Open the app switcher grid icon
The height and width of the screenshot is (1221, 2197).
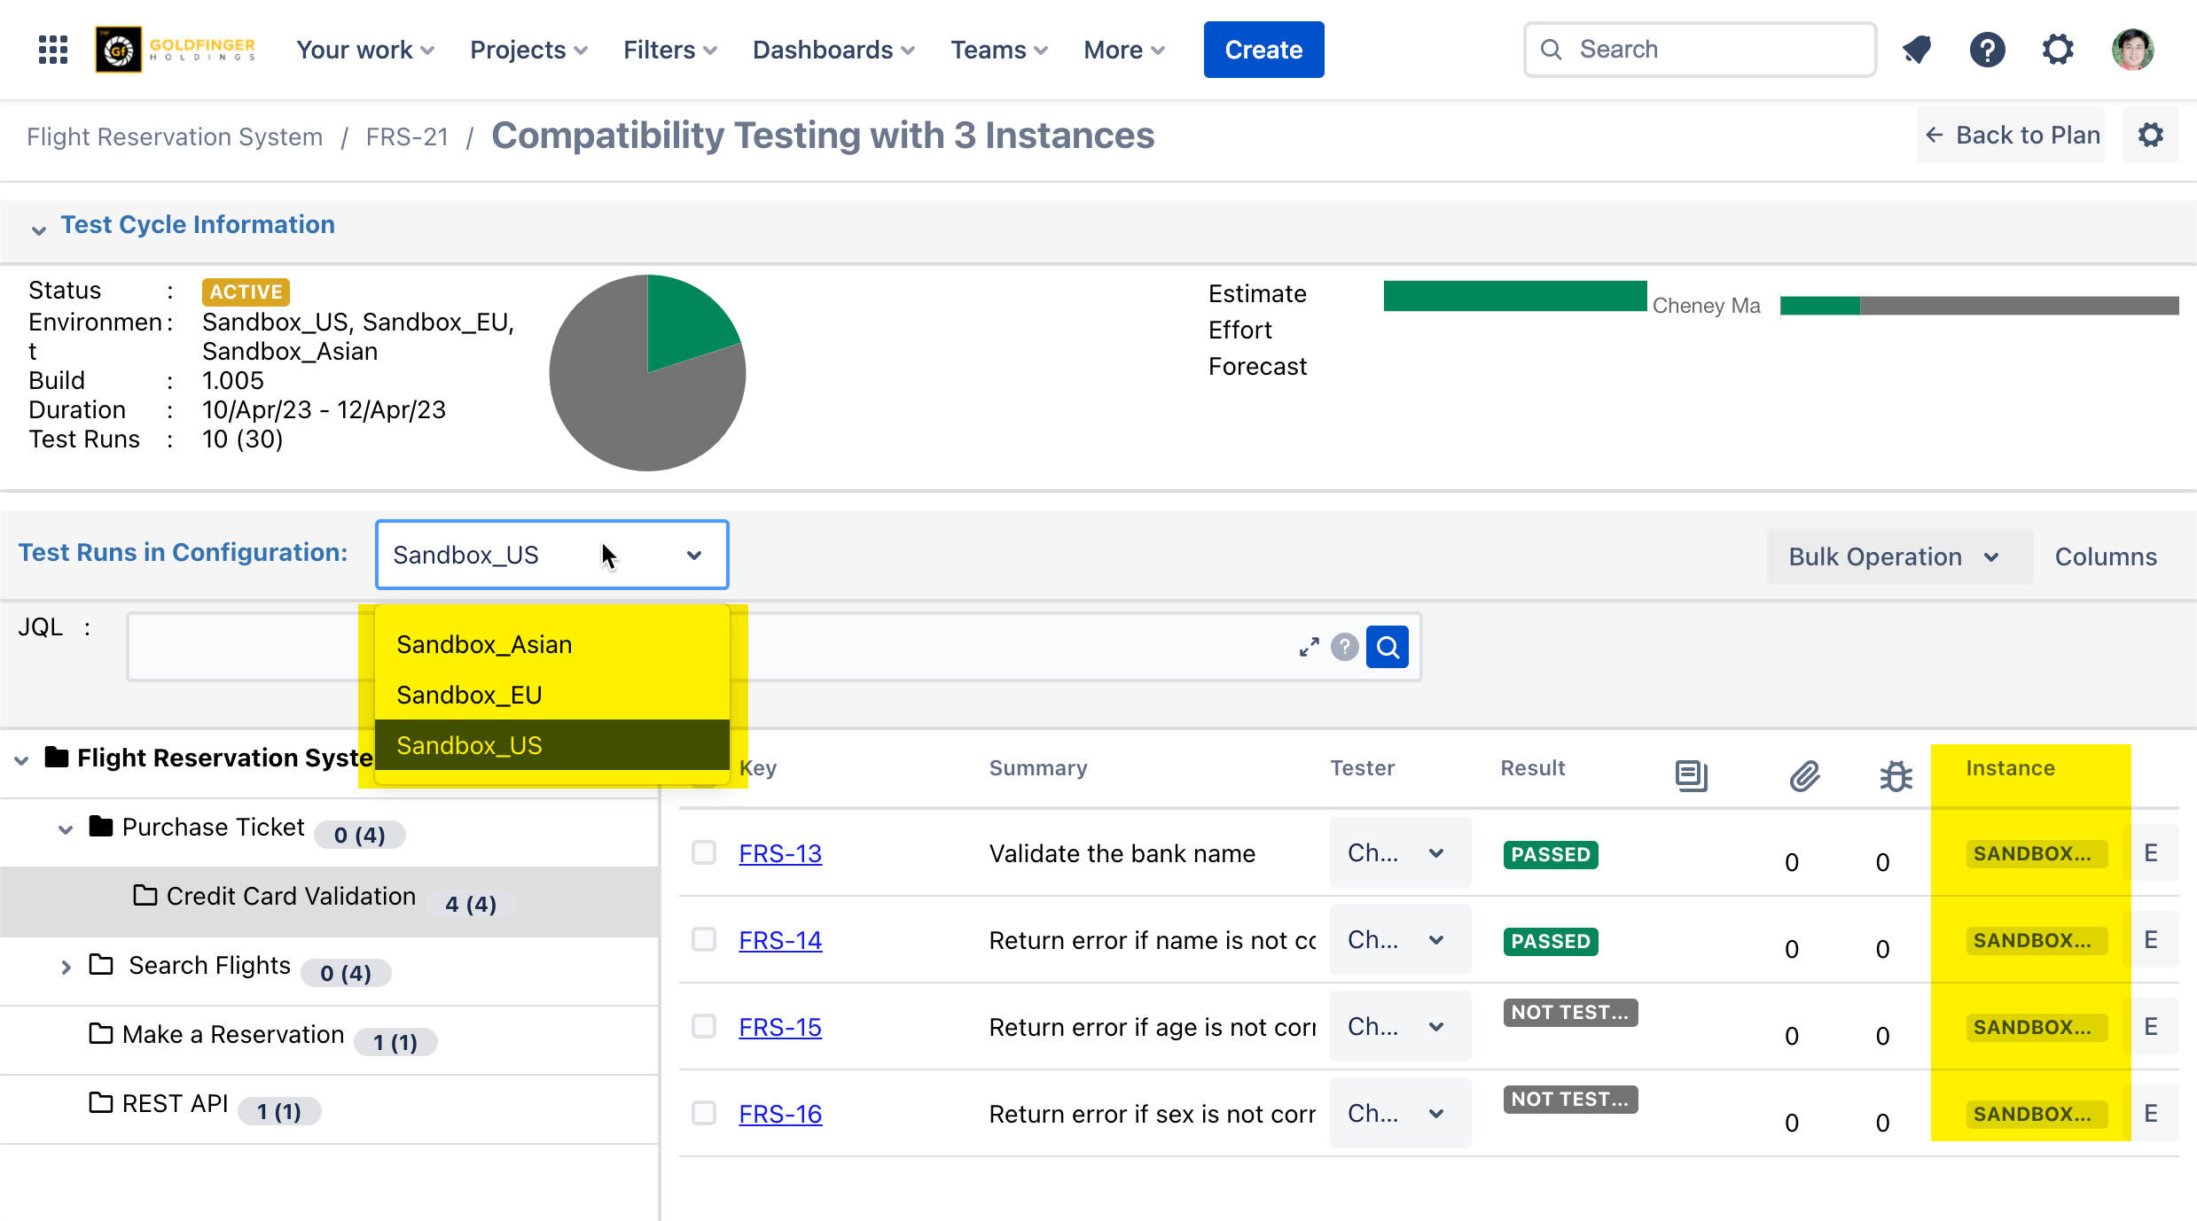pyautogui.click(x=53, y=50)
